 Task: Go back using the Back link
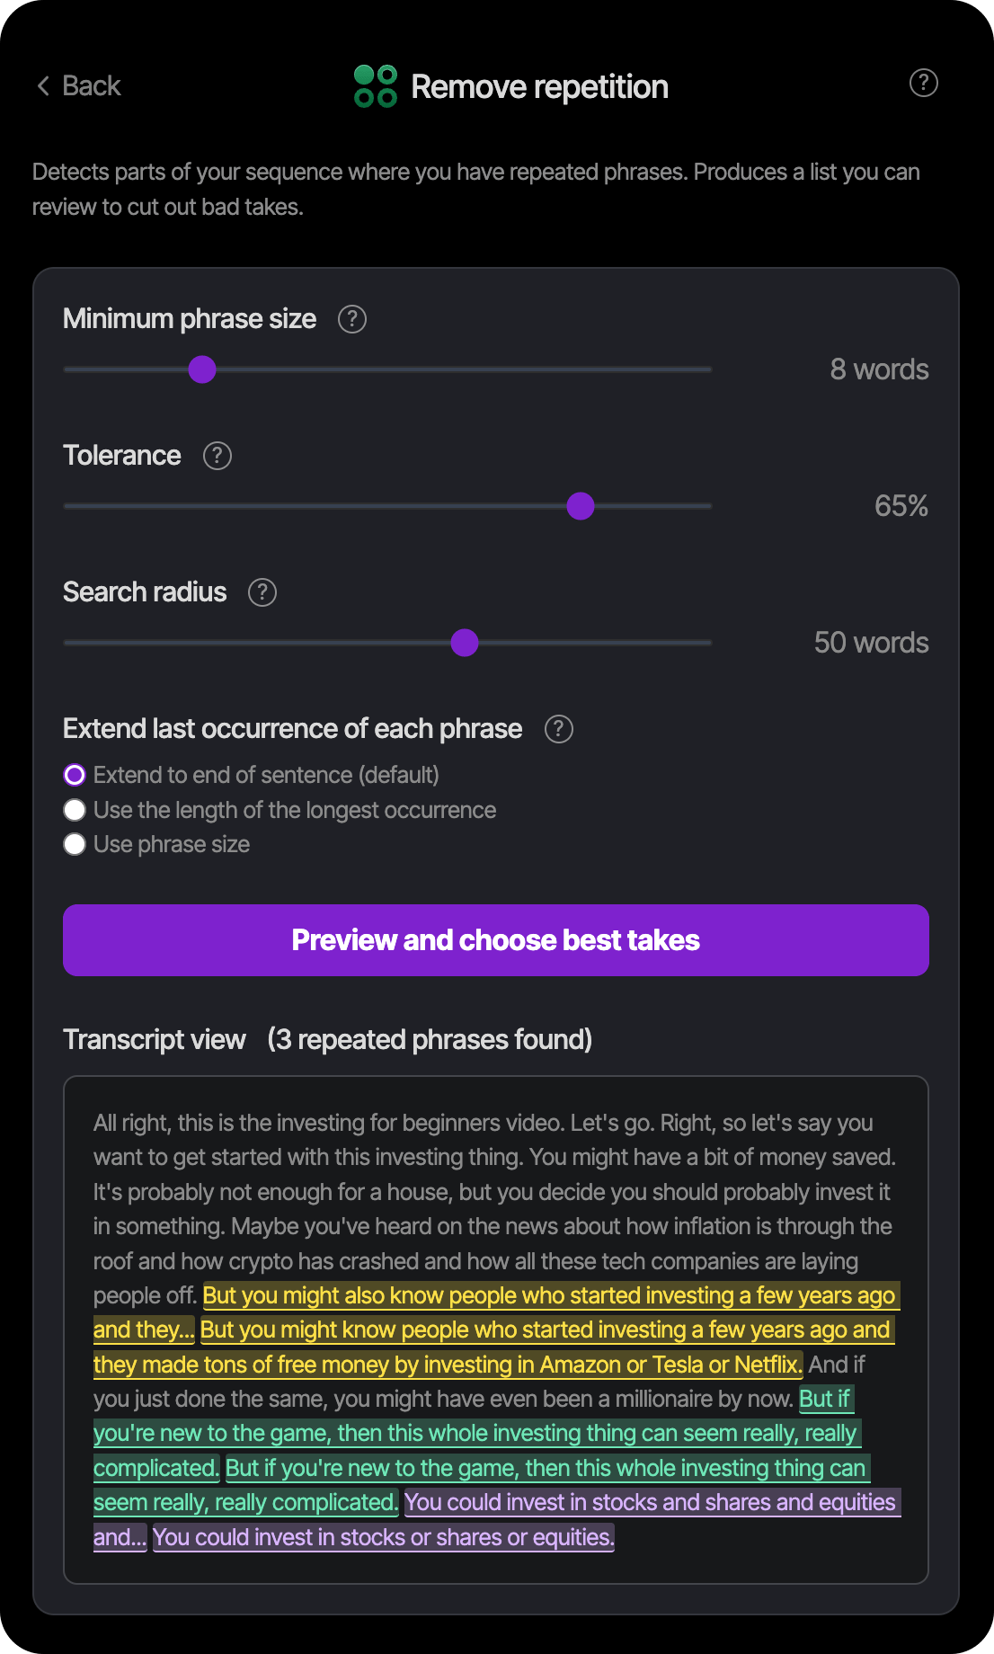pos(91,86)
